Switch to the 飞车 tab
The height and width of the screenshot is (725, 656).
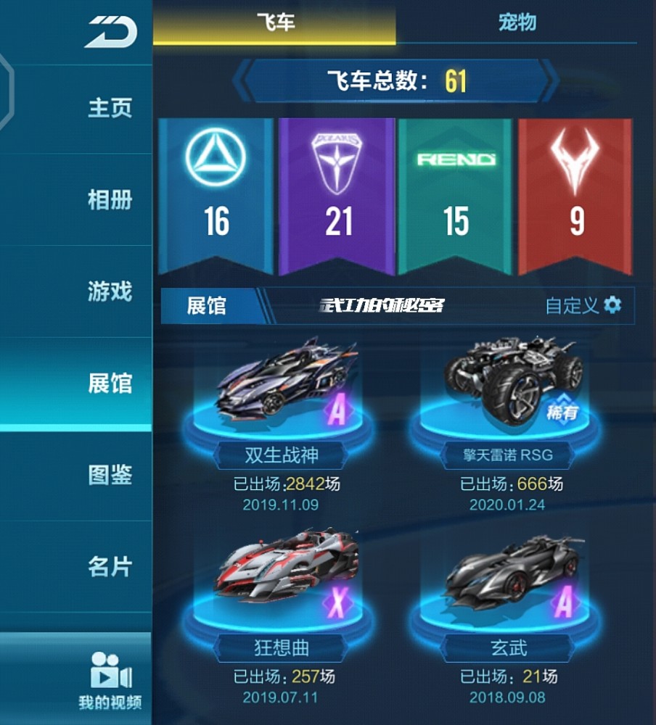click(x=274, y=22)
